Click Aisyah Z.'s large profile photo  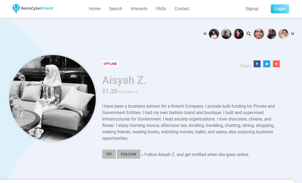tap(53, 98)
